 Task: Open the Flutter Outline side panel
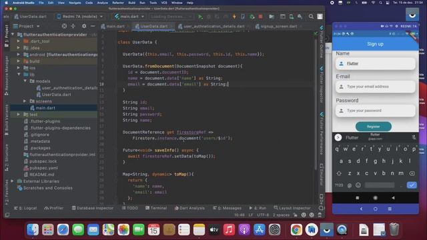pos(322,41)
